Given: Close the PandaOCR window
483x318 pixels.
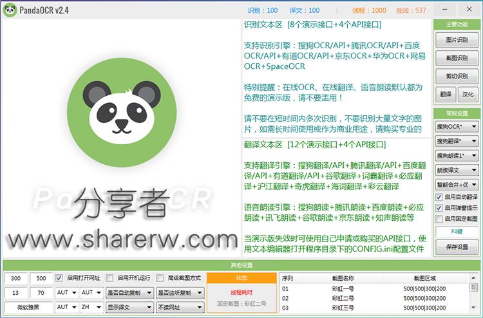Looking at the screenshot, I should pos(469,10).
